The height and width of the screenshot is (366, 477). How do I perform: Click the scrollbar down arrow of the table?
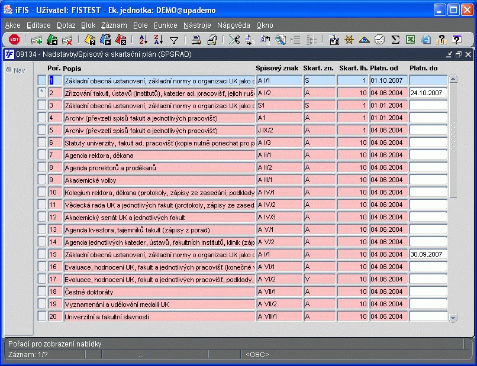(x=453, y=318)
